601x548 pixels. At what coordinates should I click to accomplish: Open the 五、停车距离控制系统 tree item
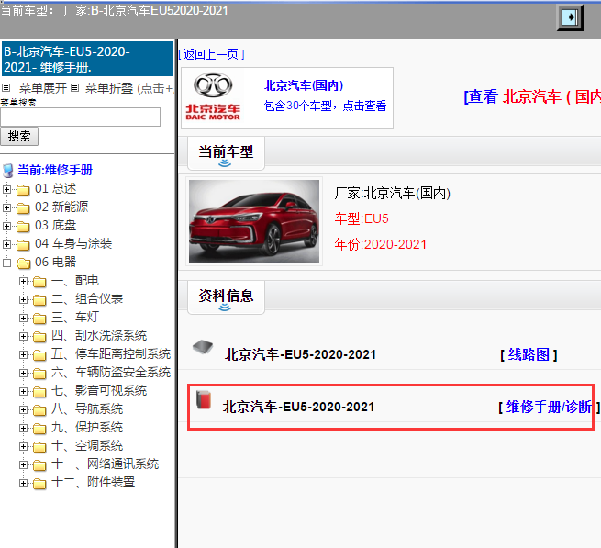point(111,354)
